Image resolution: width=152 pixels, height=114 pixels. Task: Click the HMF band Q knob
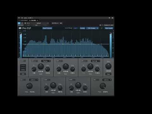pos(71,88)
